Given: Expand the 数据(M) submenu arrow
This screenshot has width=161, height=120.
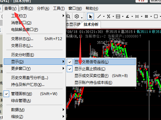Looking at the screenshot, I should [64, 110].
